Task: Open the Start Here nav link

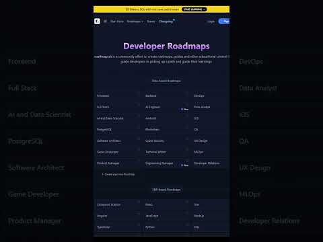Action: coord(117,22)
